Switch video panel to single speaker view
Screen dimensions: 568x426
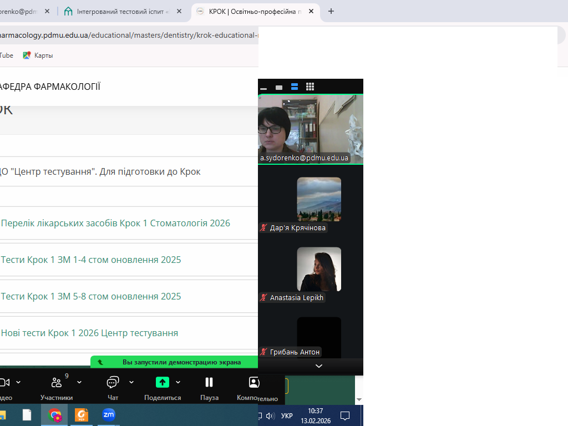click(279, 87)
